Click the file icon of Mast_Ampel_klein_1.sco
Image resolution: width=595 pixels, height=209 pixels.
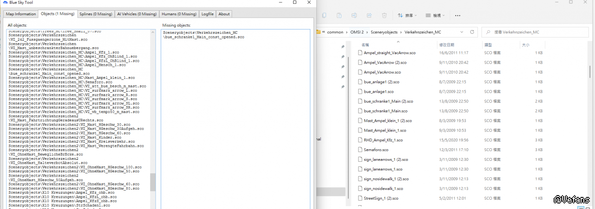(360, 130)
